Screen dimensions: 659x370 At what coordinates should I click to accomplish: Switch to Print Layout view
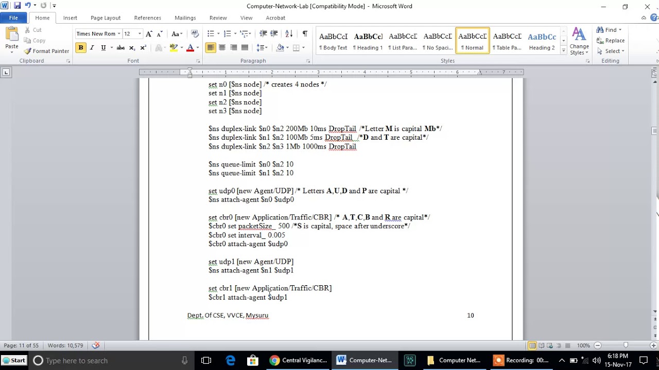pyautogui.click(x=532, y=345)
